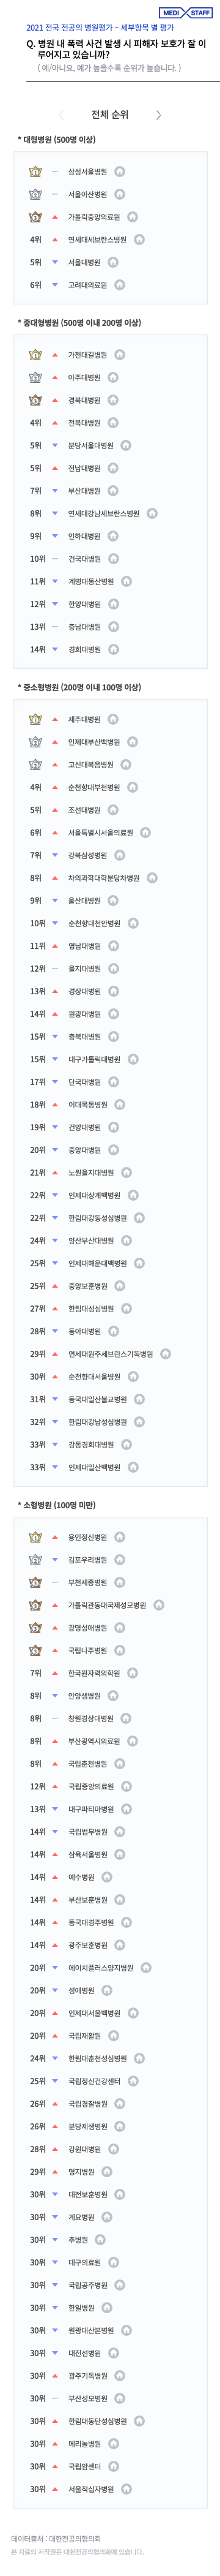The width and height of the screenshot is (220, 2576).
Task: Open the 고려대의료원 hospital link
Action: pyautogui.click(x=87, y=285)
